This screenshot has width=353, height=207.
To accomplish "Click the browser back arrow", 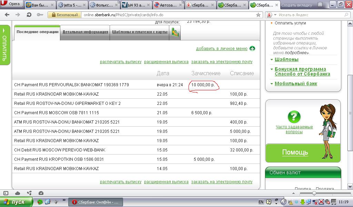I will (7, 15).
